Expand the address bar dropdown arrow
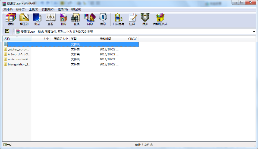 tap(254, 32)
